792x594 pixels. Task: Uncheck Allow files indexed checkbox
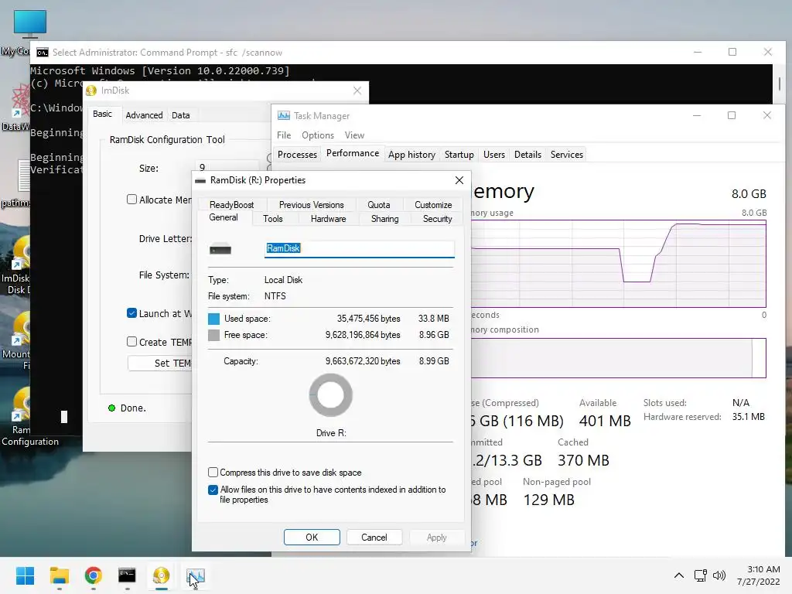tap(213, 490)
